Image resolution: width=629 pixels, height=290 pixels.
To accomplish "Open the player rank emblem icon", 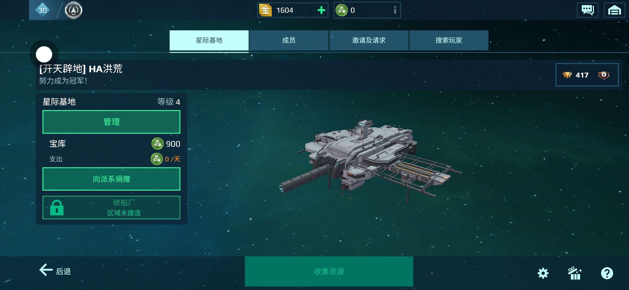I will [73, 10].
